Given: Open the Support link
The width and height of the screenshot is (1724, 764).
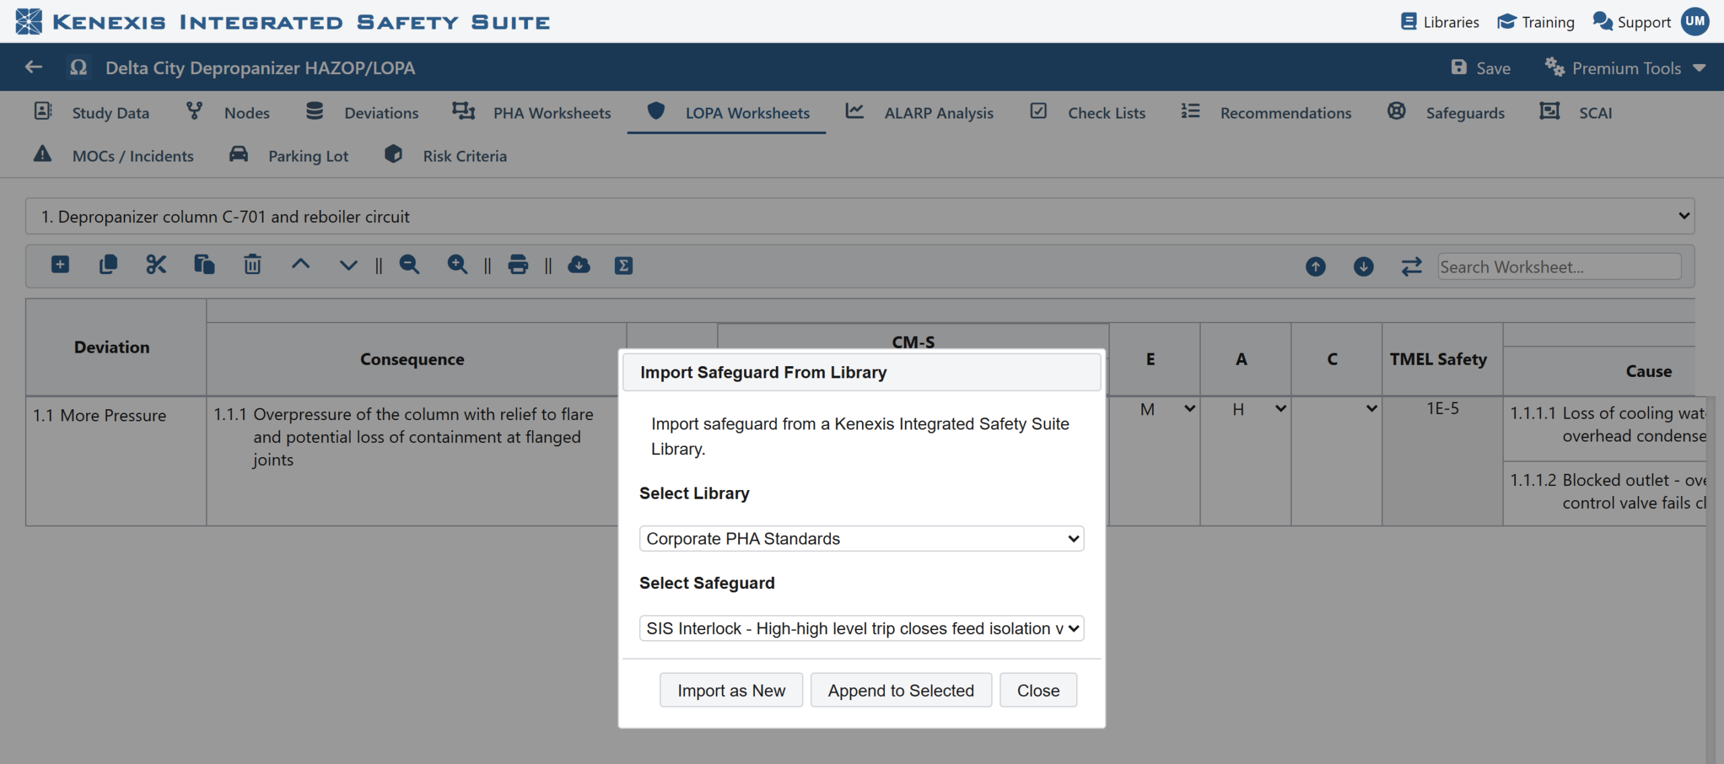Looking at the screenshot, I should [x=1644, y=22].
